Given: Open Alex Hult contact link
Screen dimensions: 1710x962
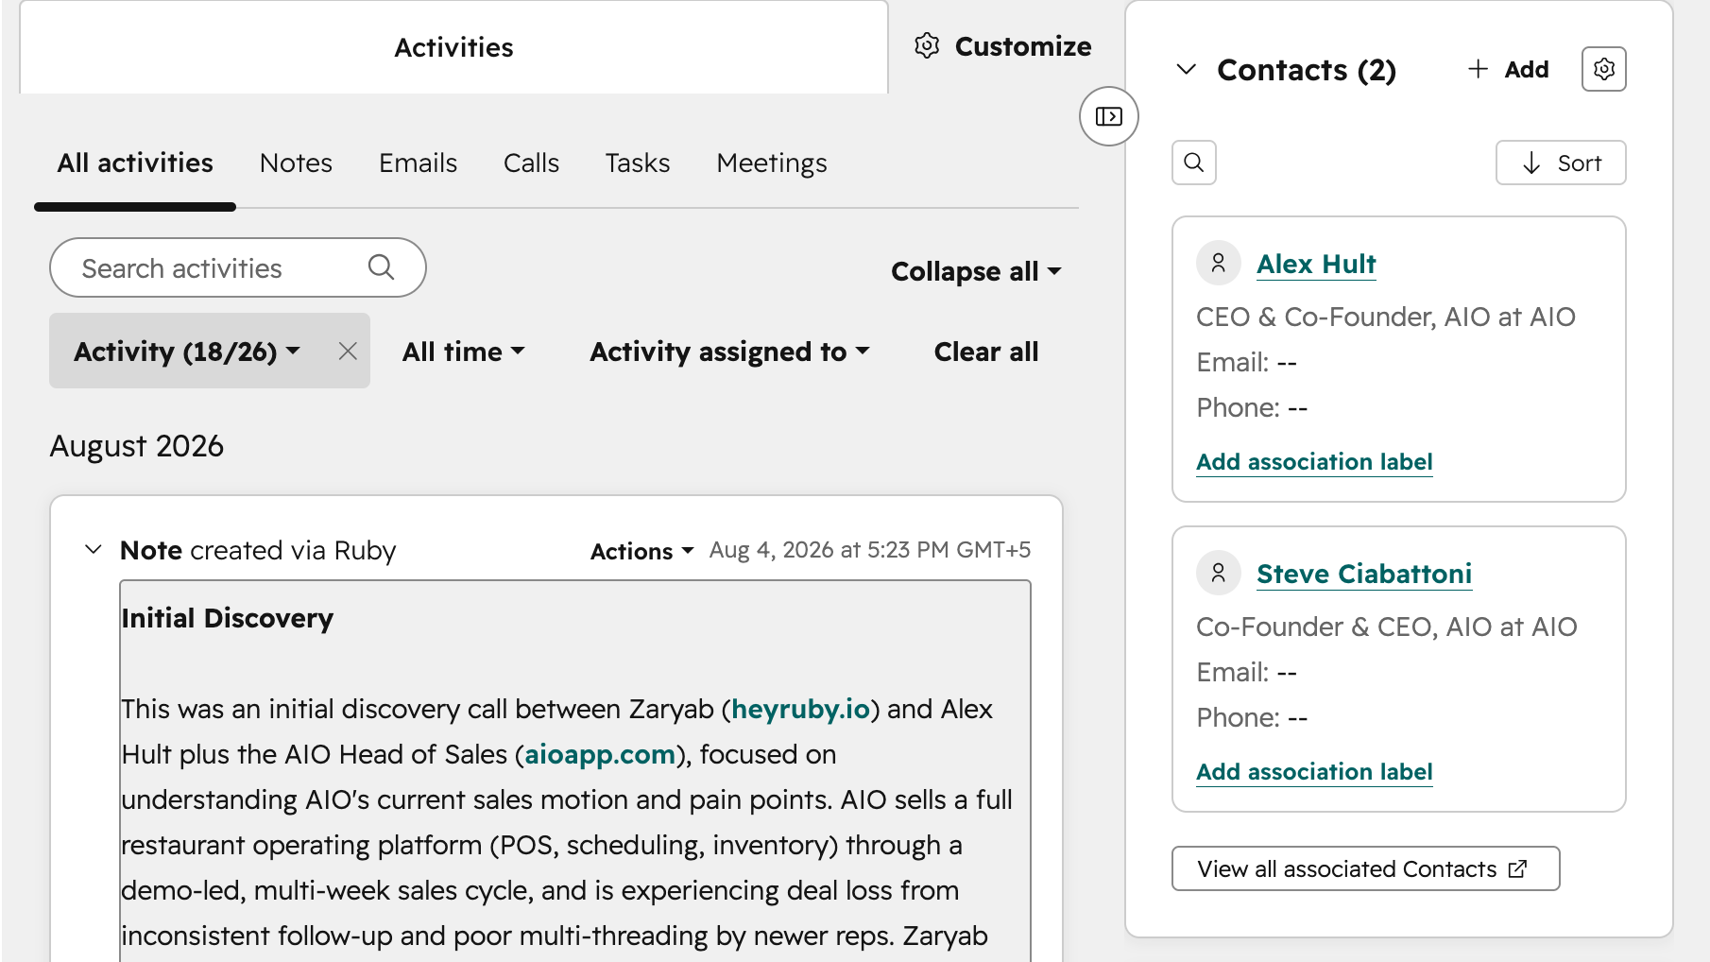Looking at the screenshot, I should (1316, 264).
